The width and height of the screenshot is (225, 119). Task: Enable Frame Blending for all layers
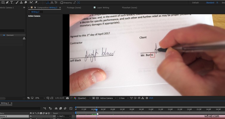60,108
